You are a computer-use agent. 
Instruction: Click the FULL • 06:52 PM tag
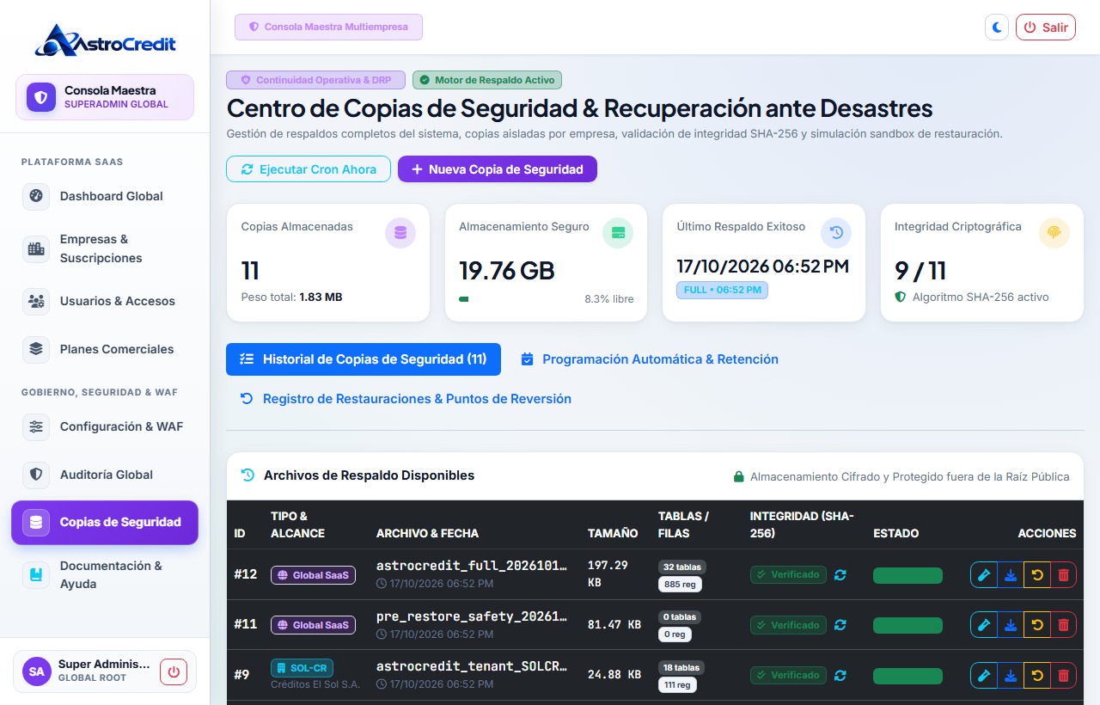click(722, 290)
